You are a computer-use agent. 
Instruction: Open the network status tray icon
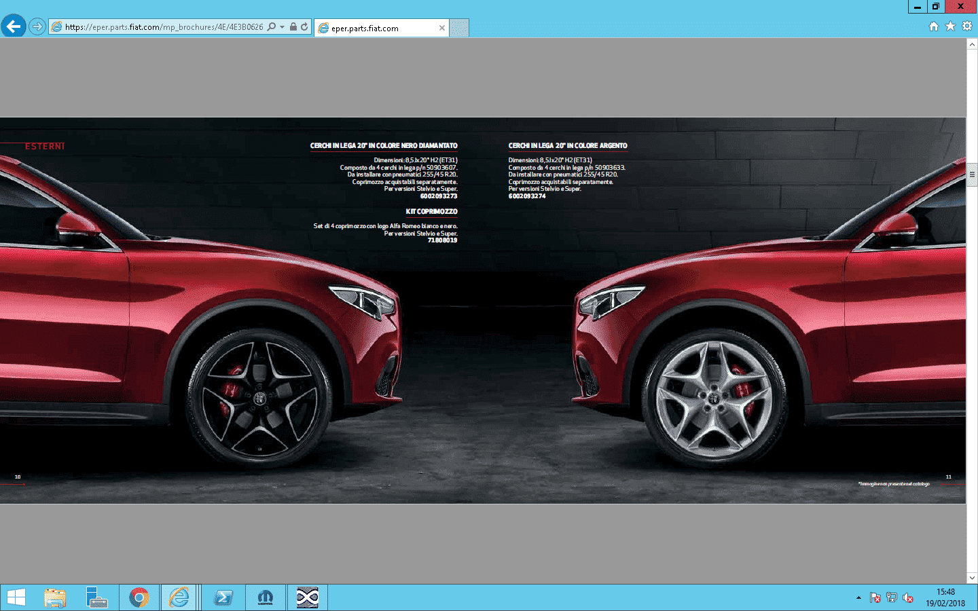pyautogui.click(x=891, y=597)
